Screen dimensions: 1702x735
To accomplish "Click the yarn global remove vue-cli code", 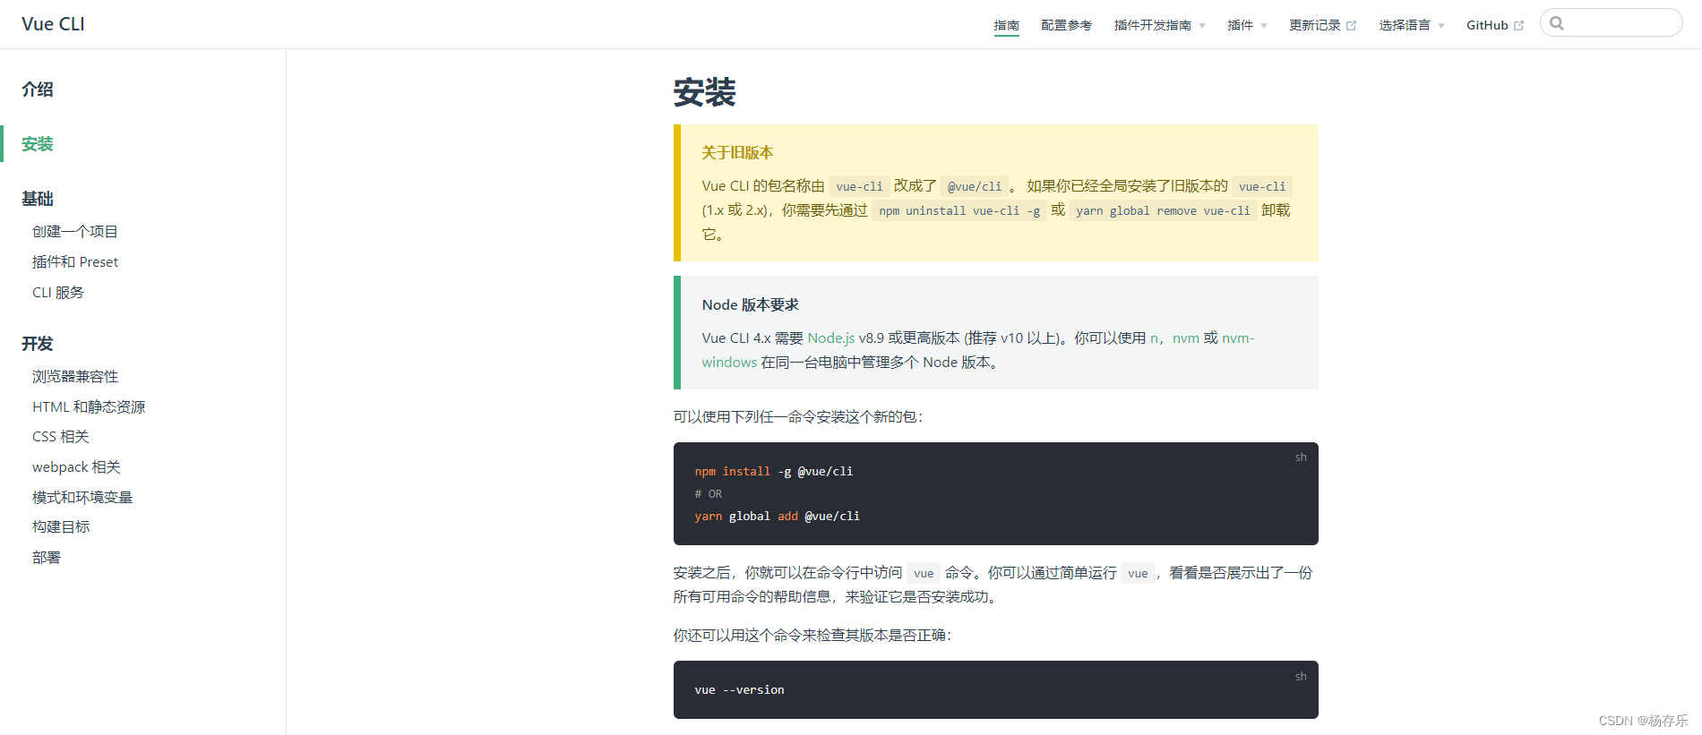I will pos(1163,211).
